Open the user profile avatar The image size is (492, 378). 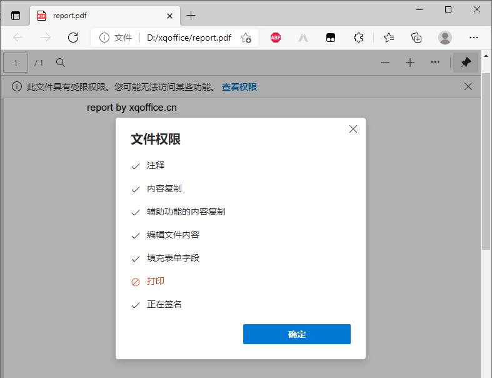pyautogui.click(x=445, y=38)
